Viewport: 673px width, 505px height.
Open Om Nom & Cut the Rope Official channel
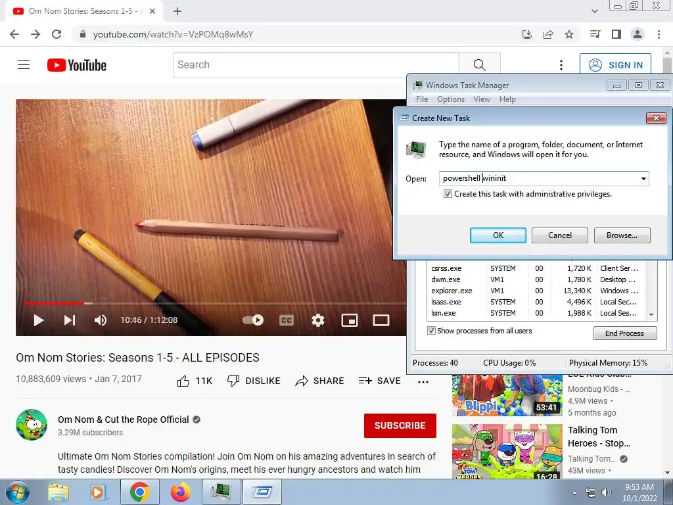[x=123, y=420]
